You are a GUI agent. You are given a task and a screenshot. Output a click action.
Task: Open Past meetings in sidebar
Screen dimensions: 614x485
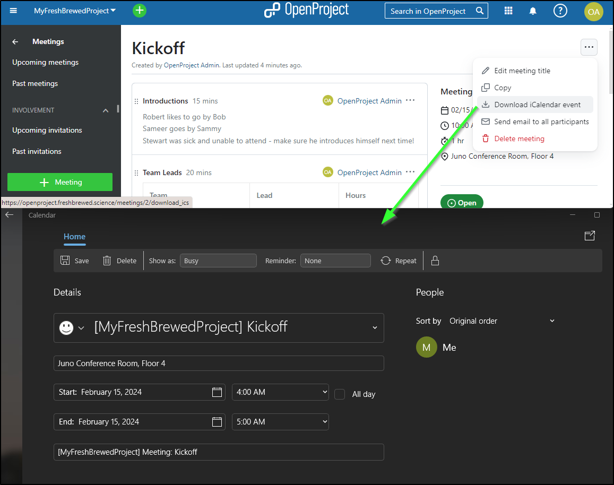35,83
